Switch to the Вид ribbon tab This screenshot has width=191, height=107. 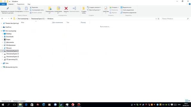click(29, 4)
